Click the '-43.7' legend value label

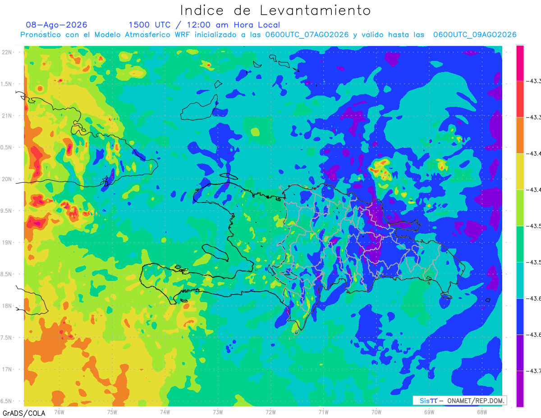[x=534, y=371]
